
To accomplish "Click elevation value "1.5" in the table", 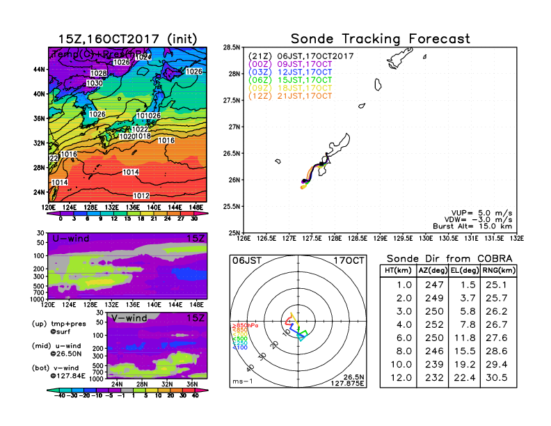I will [468, 285].
